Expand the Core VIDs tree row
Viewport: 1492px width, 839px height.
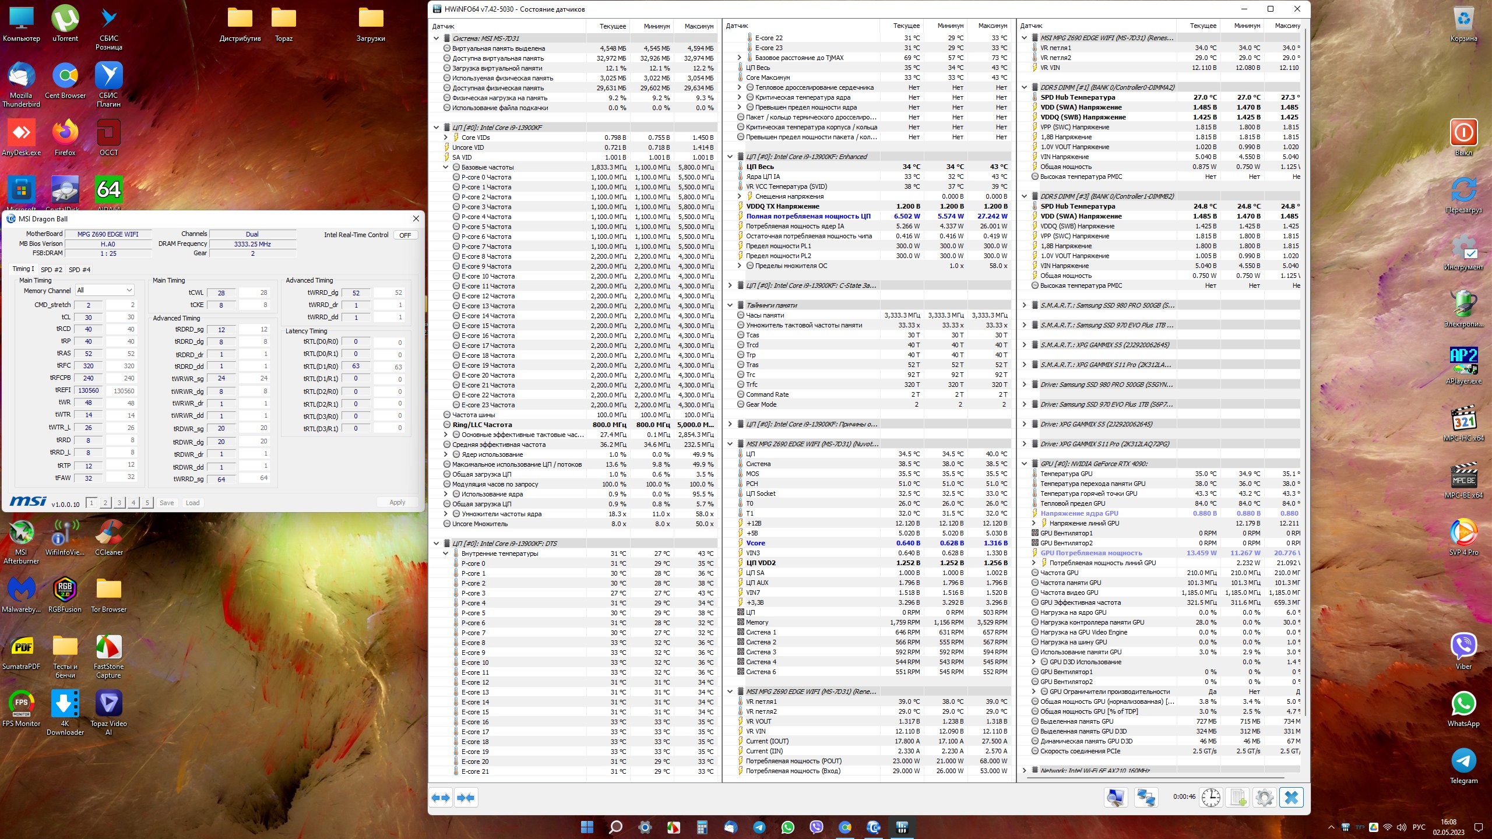click(446, 138)
